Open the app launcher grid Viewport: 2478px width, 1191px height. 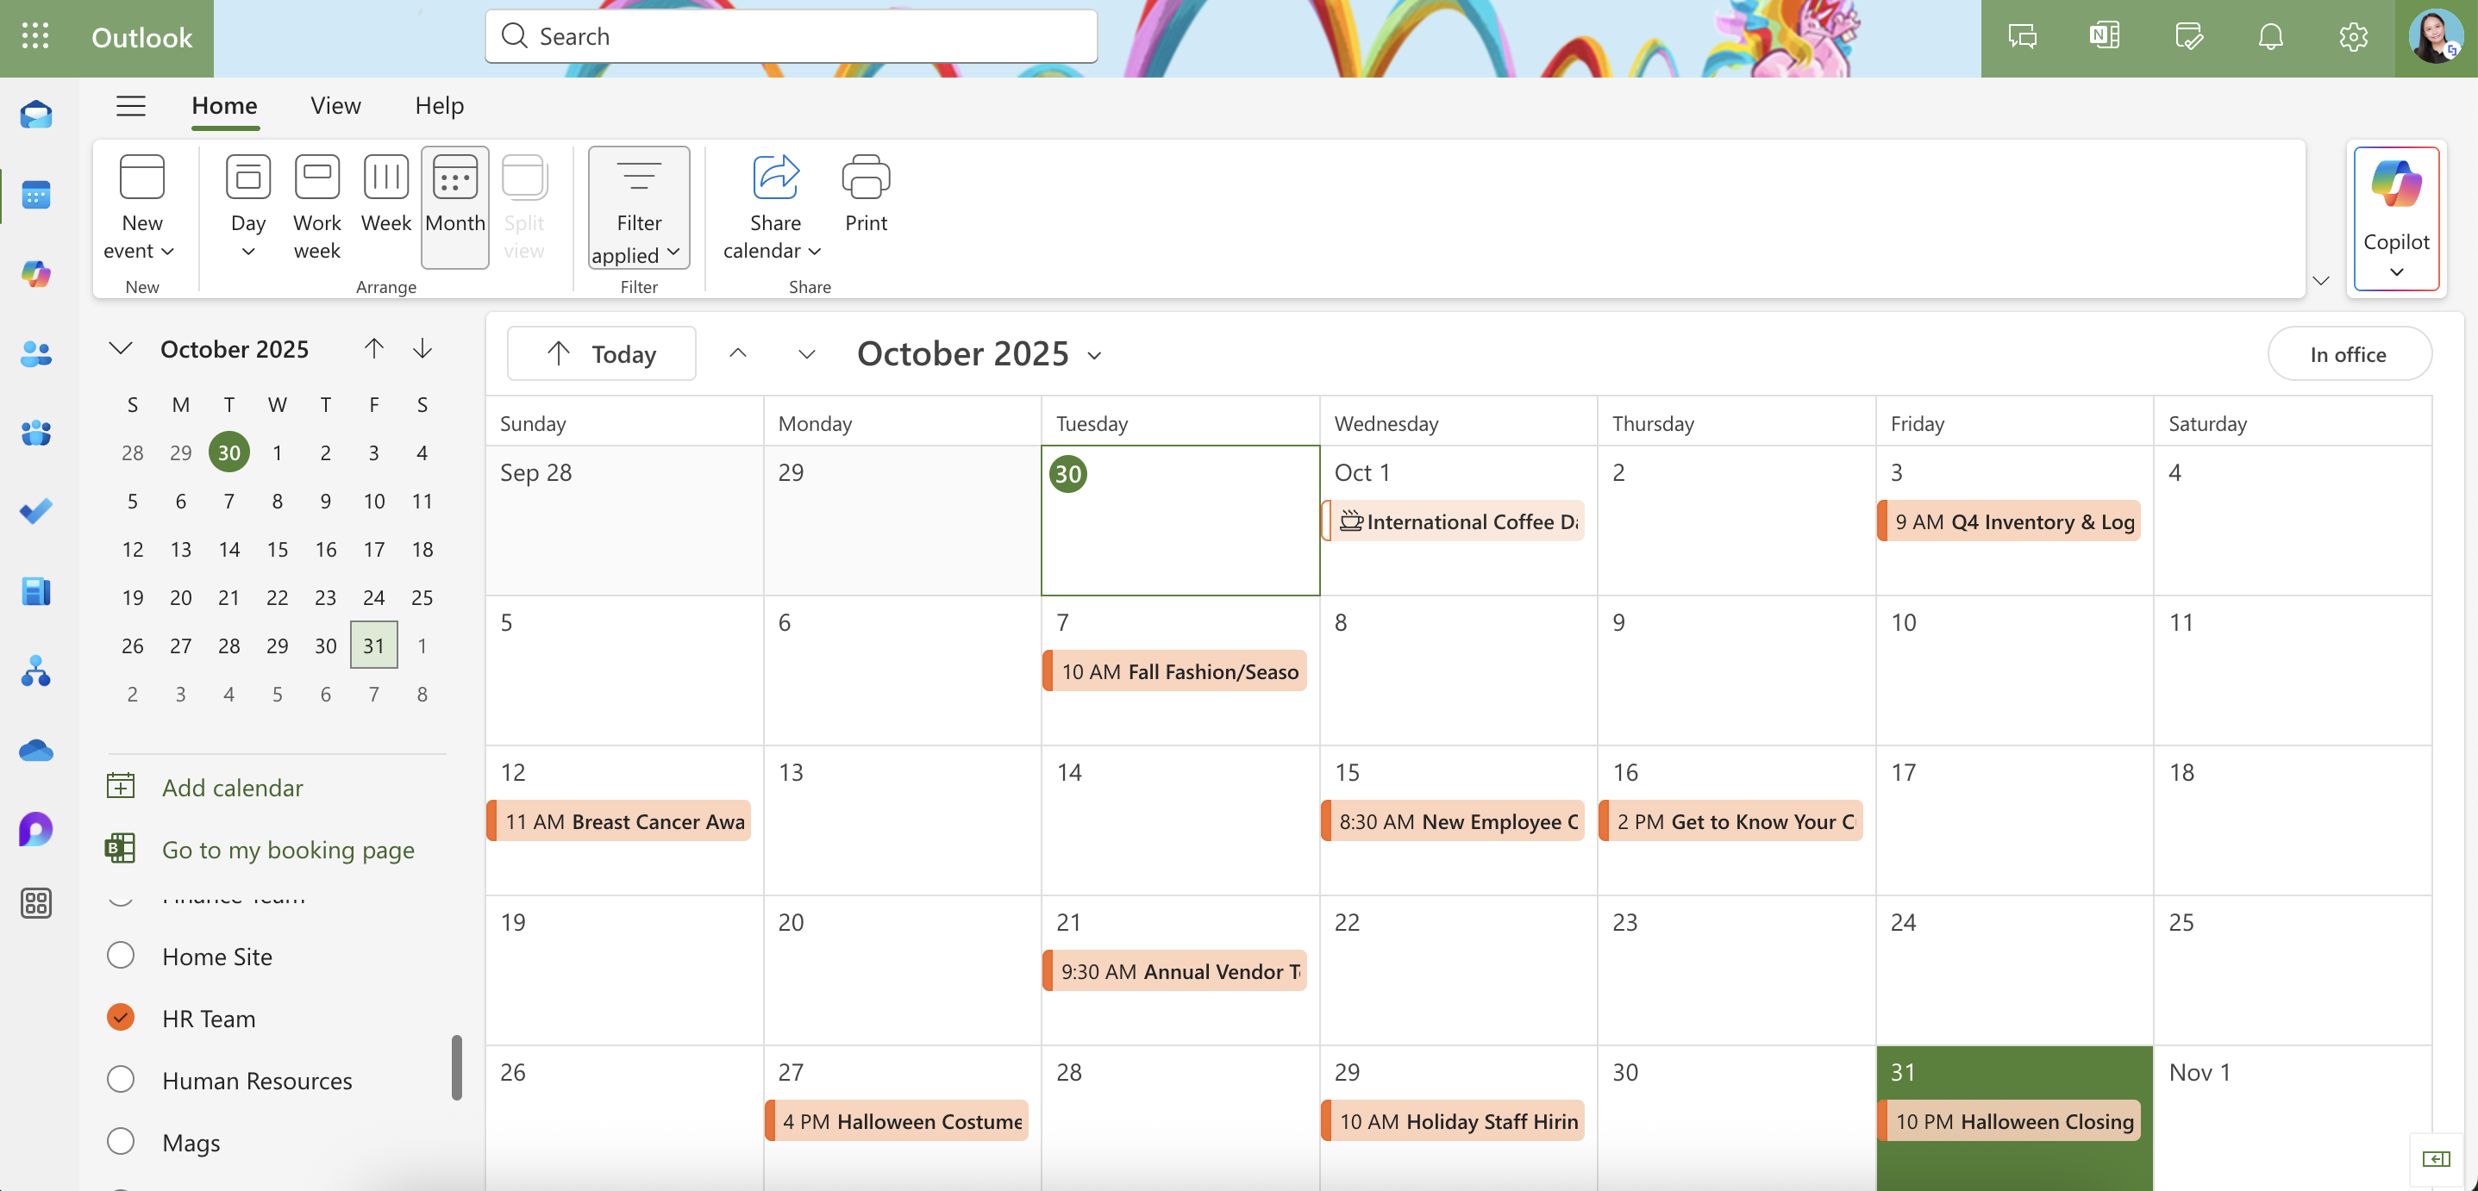[35, 36]
